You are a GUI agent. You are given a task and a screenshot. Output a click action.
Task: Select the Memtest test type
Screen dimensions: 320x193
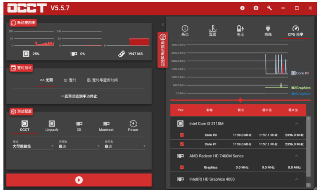point(106,126)
